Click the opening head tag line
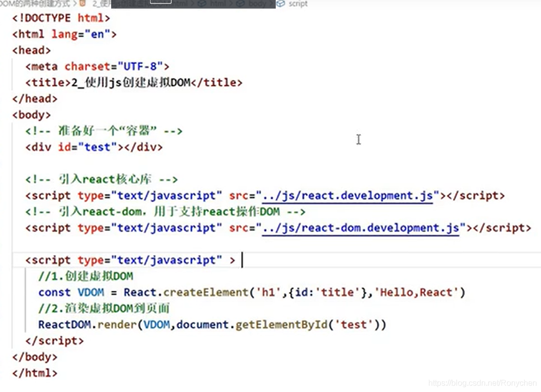Viewport: 541px width, 392px height. pyautogui.click(x=31, y=50)
